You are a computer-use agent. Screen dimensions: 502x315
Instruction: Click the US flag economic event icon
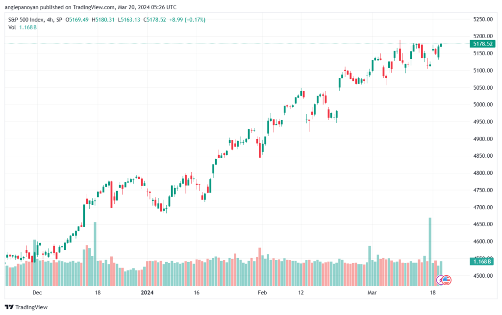coord(447,280)
